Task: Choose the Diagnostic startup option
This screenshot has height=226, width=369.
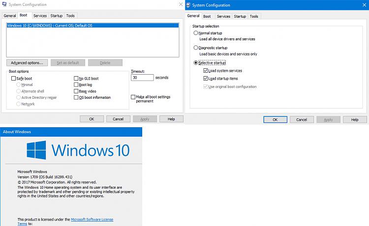Action: coord(195,48)
